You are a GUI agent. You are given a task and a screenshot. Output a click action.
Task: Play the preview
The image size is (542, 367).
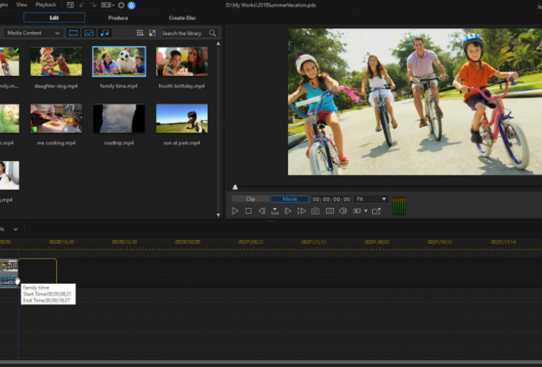click(x=235, y=211)
